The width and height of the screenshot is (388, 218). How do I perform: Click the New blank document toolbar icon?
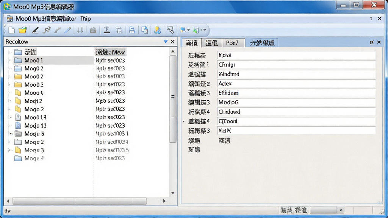point(11,30)
